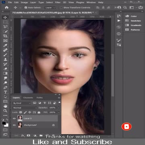The width and height of the screenshot is (145, 145).
Task: Open the Edit Toolbar three-dots button
Action: [x=5, y=116]
